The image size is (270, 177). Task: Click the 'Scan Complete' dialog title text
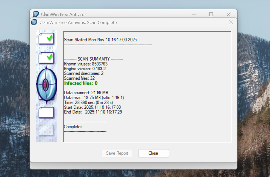click(78, 22)
